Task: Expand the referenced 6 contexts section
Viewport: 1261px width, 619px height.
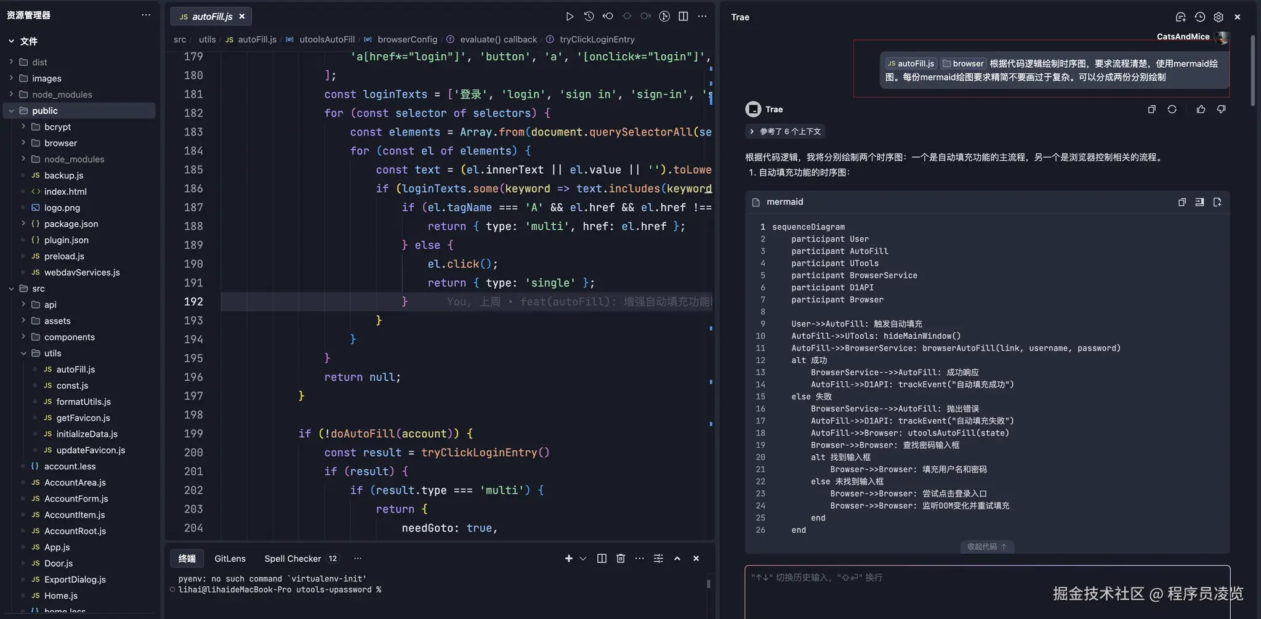Action: coord(785,132)
